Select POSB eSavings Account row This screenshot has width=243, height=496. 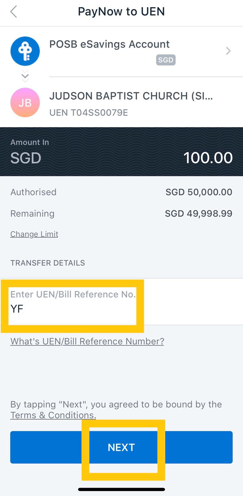tap(122, 51)
